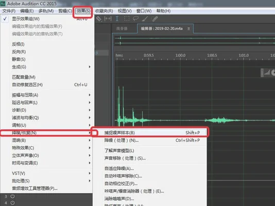Viewport: 275px width, 206px height.
Task: Select the Slip tool icon
Action: click(x=108, y=19)
